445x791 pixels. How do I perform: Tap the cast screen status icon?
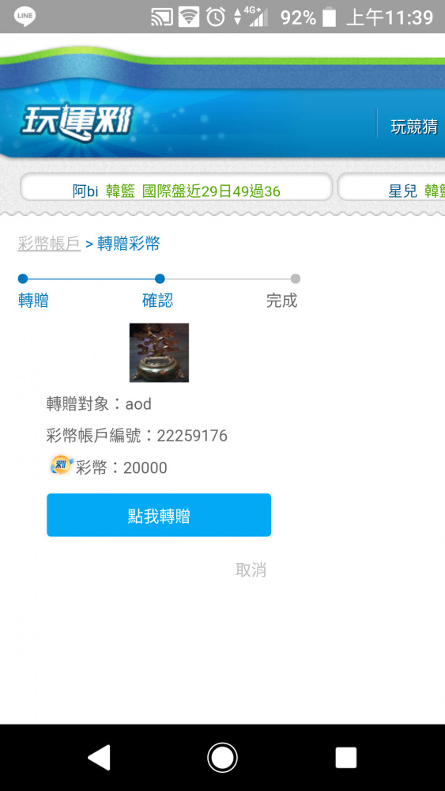click(x=162, y=17)
